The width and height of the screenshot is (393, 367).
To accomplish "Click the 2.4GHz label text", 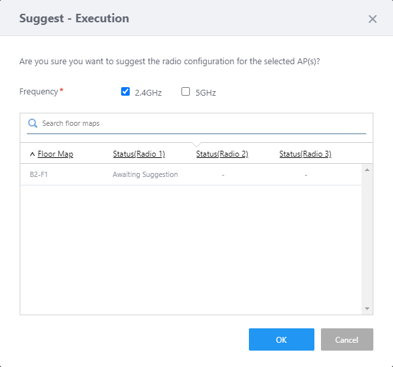I will pos(148,92).
